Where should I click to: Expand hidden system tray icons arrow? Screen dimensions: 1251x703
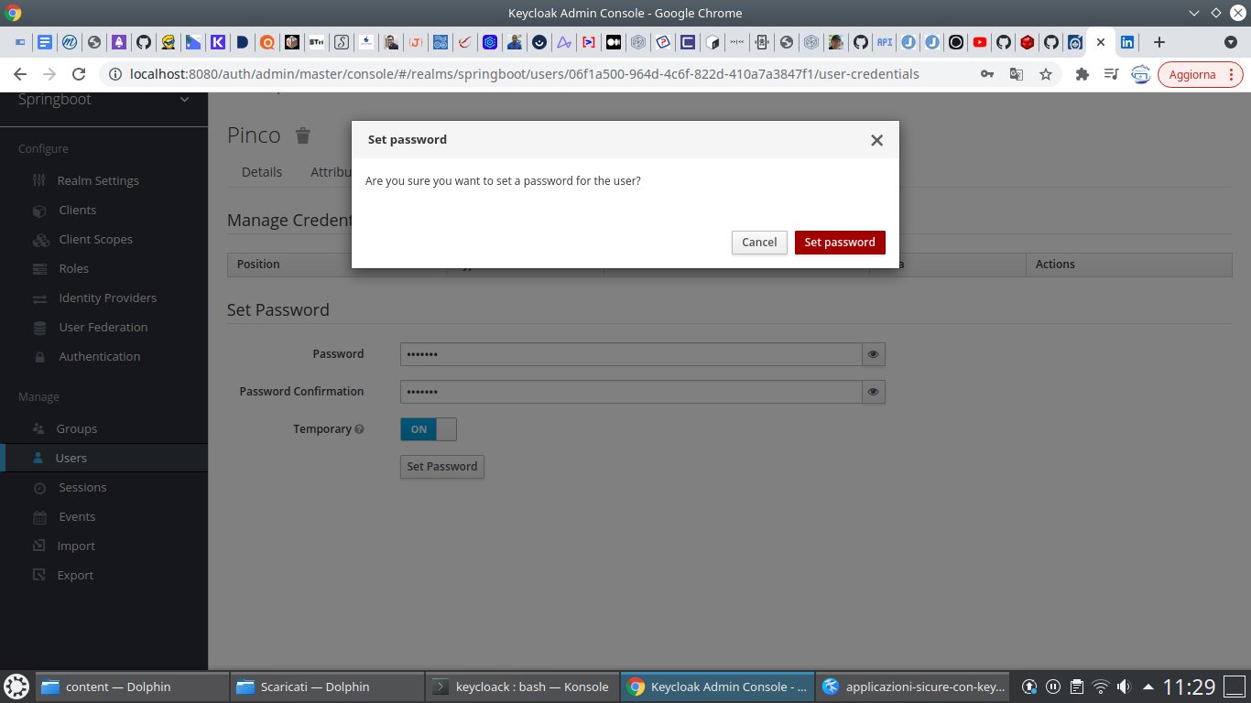click(x=1148, y=687)
